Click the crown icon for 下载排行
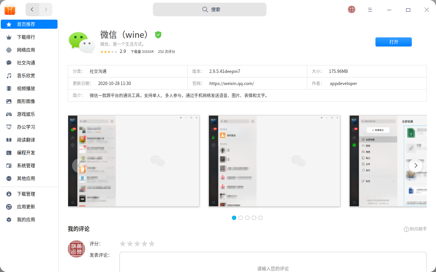This screenshot has height=272, width=436. click(x=9, y=37)
